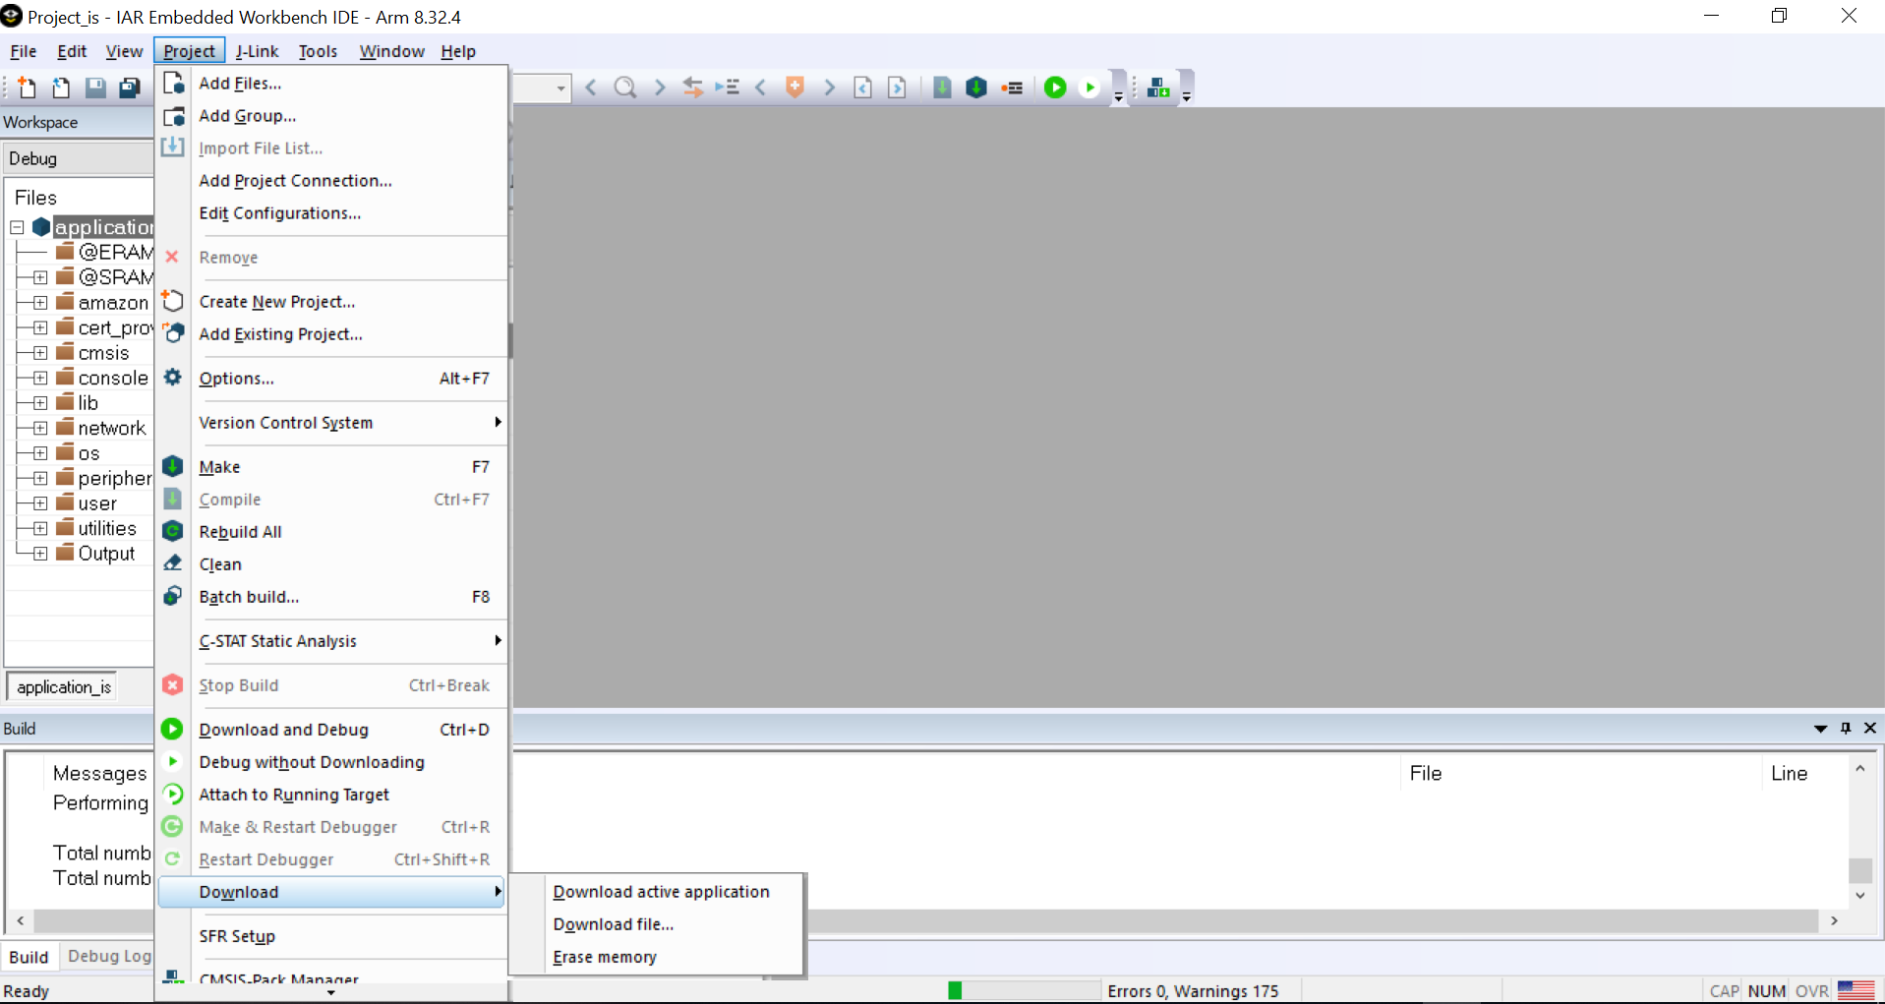Click the Navigate Back arrow in toolbar
This screenshot has width=1885, height=1004.
(591, 88)
